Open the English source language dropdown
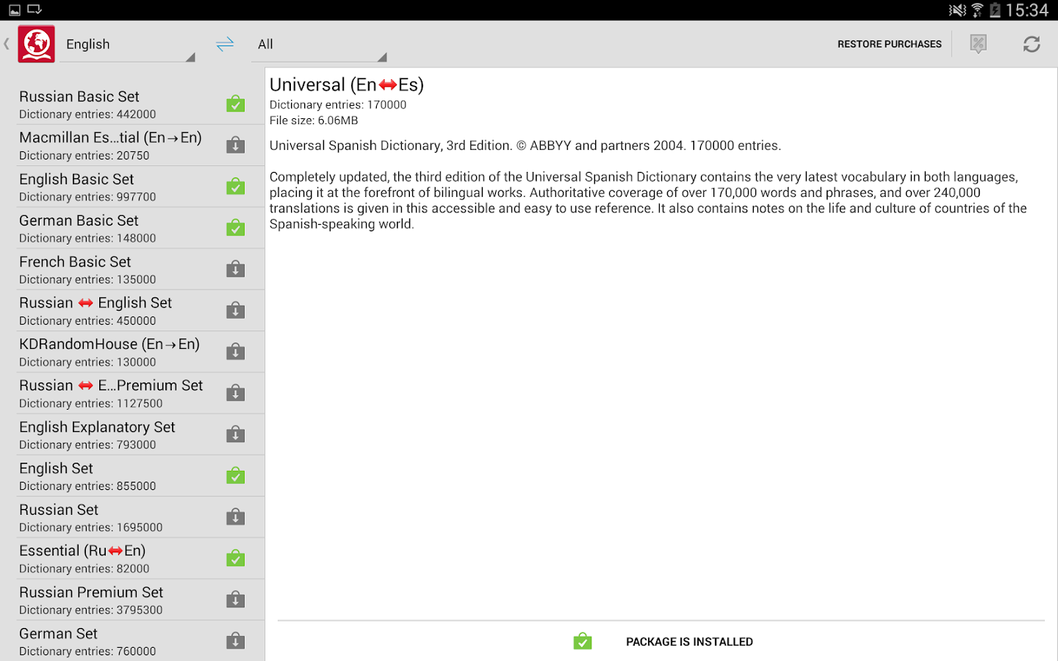 (x=127, y=45)
